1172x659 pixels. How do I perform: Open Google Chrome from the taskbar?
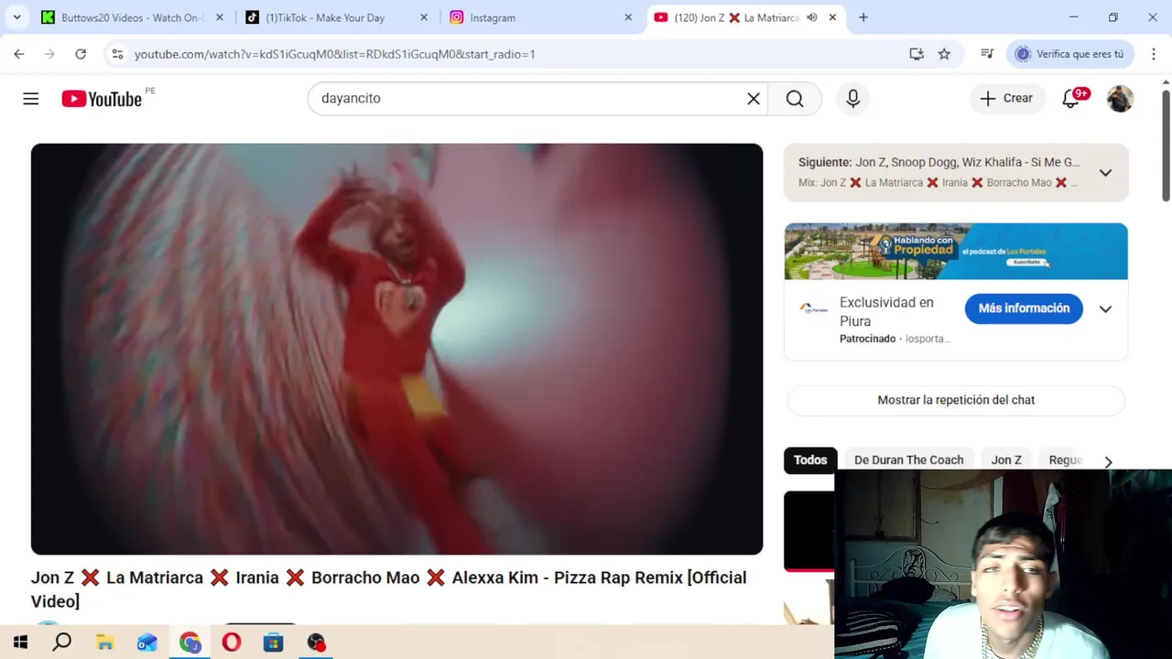(190, 643)
